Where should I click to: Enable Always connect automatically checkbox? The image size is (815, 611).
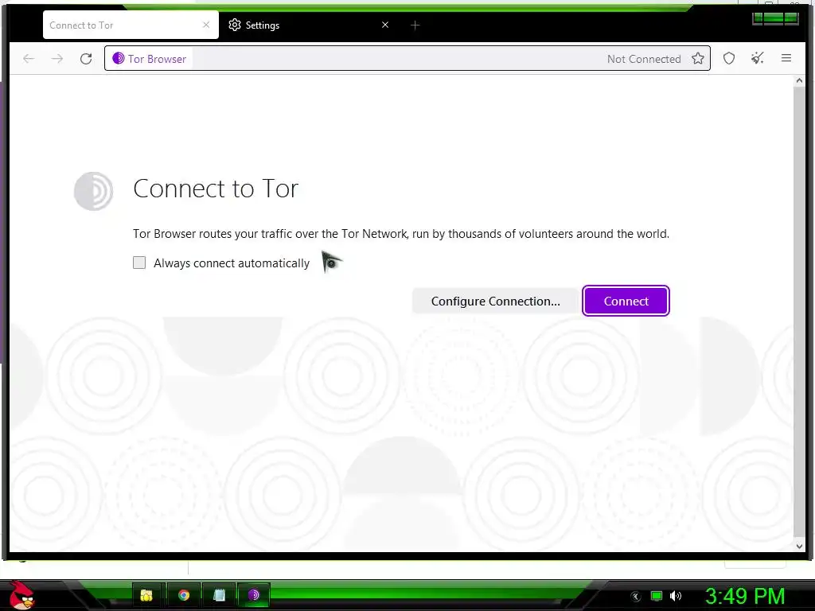139,263
